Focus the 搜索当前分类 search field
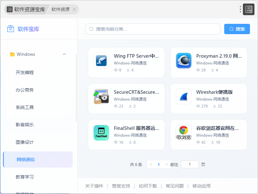The width and height of the screenshot is (258, 194). 153,29
